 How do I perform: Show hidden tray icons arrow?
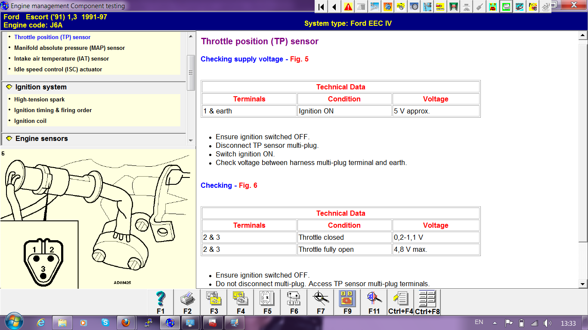coord(495,323)
